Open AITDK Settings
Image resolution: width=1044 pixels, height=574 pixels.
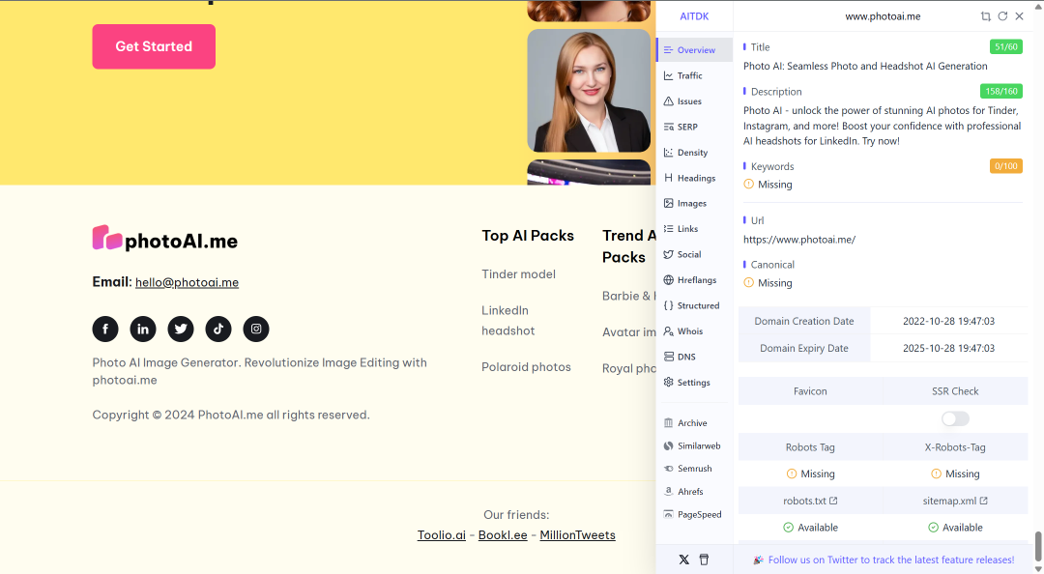(694, 383)
